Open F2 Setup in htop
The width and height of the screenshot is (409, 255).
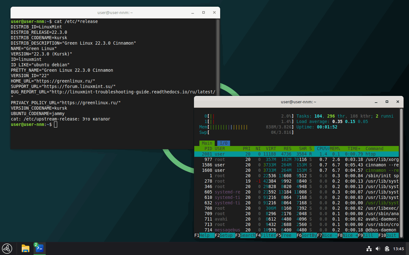click(x=225, y=235)
